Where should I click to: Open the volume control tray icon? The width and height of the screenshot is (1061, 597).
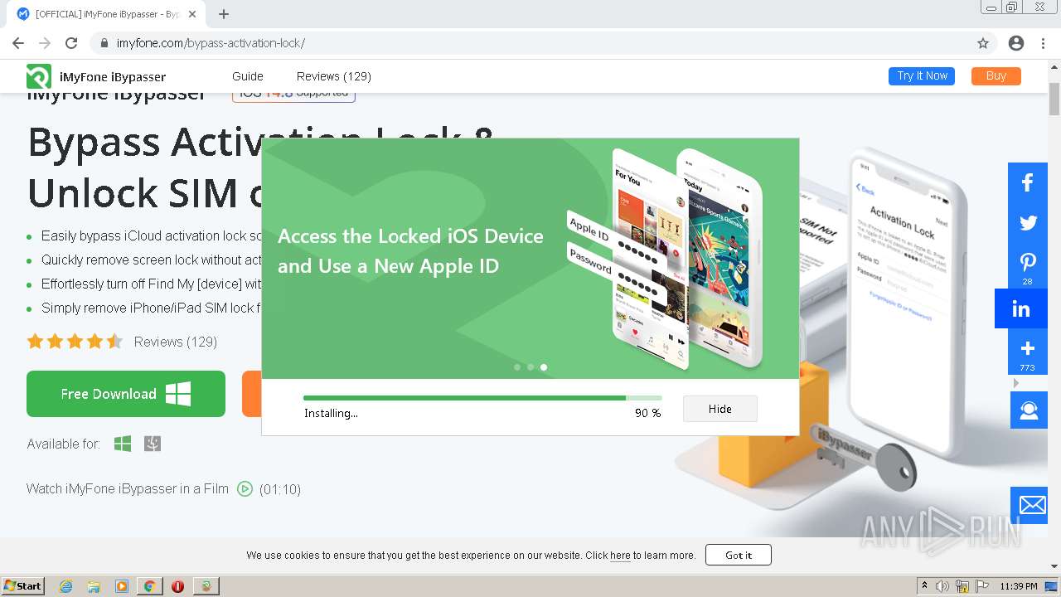click(943, 586)
